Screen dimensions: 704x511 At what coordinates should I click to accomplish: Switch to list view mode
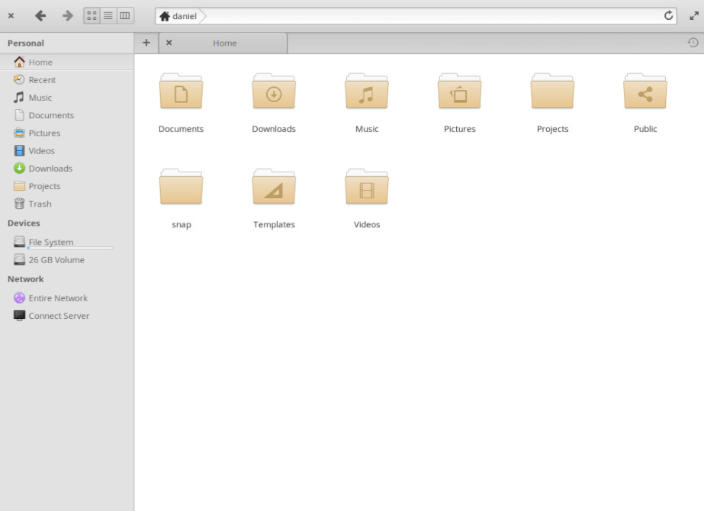108,15
